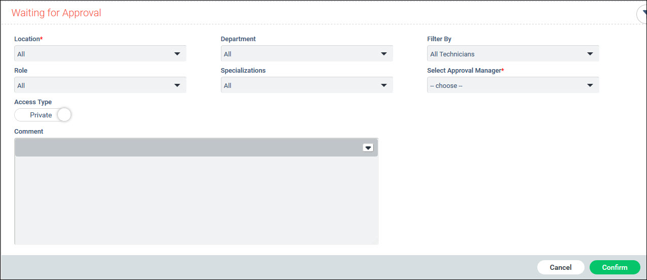Image resolution: width=647 pixels, height=280 pixels.
Task: Open the All Technicians filter dropdown
Action: click(503, 54)
